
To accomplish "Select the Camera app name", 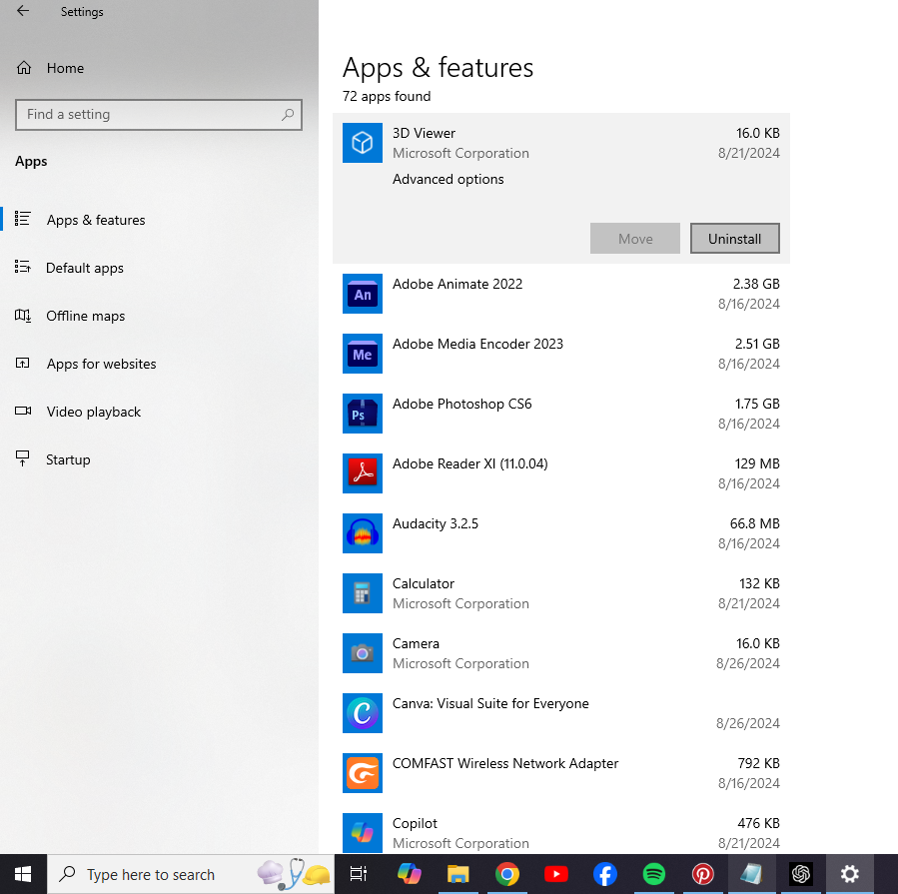I will (416, 643).
